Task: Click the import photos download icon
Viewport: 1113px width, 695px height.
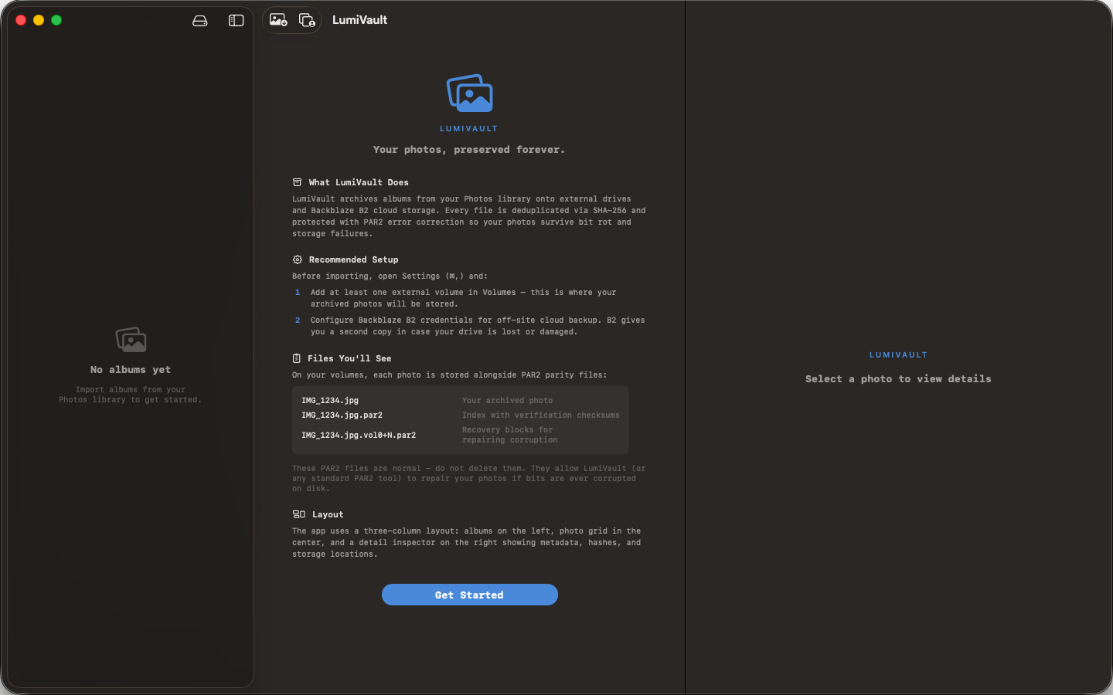Action: coord(278,20)
